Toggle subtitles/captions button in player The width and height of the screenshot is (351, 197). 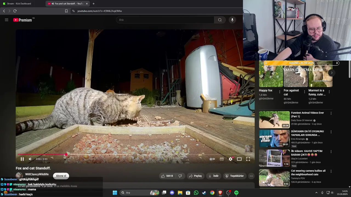222,159
